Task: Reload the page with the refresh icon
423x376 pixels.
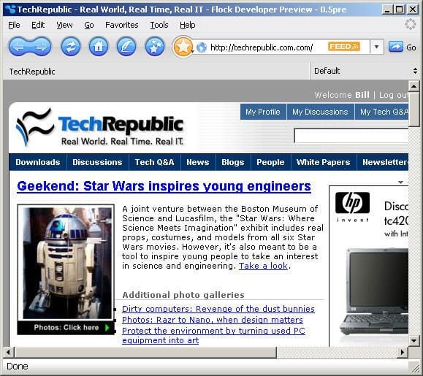Action: 71,47
